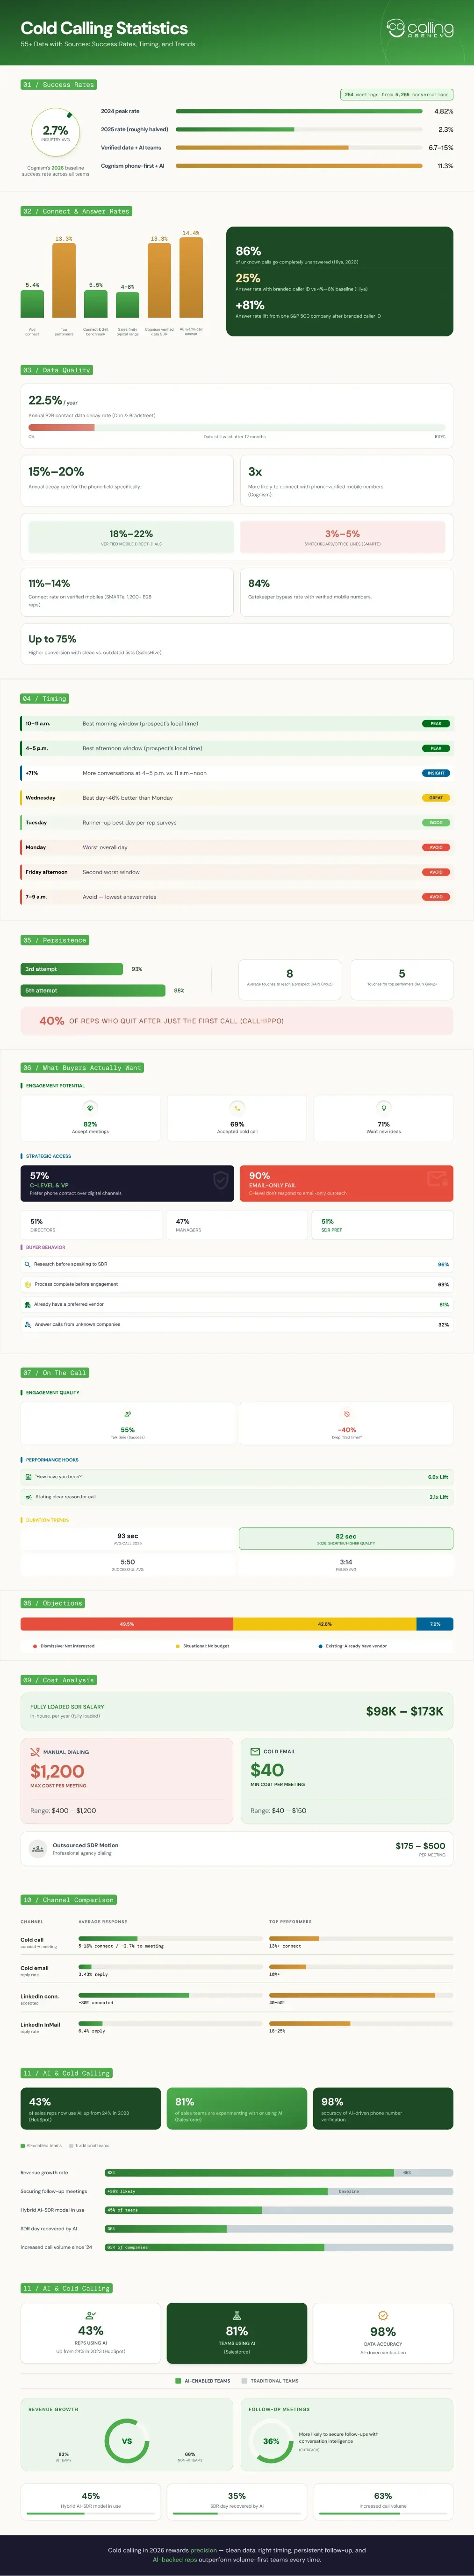This screenshot has height=2576, width=474.
Task: Click the checkmark badge icon above 98% Data Accuracy
Action: tap(383, 2315)
